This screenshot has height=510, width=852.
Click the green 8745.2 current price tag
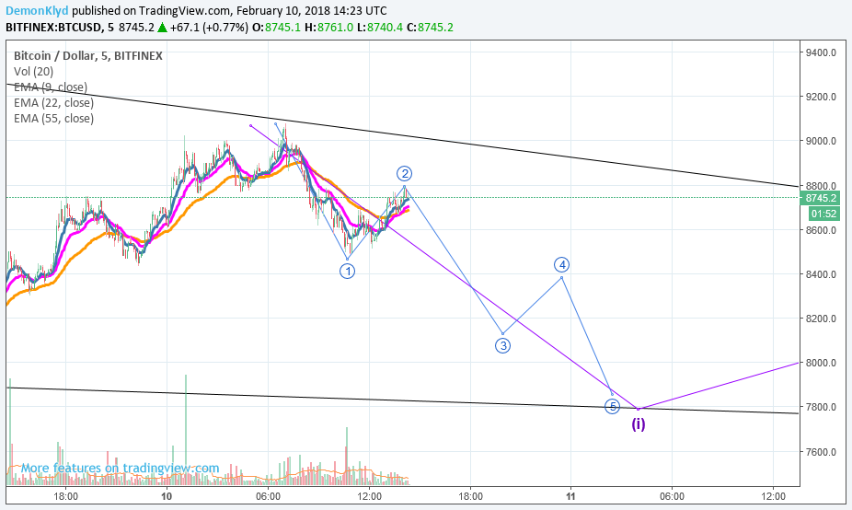point(821,199)
